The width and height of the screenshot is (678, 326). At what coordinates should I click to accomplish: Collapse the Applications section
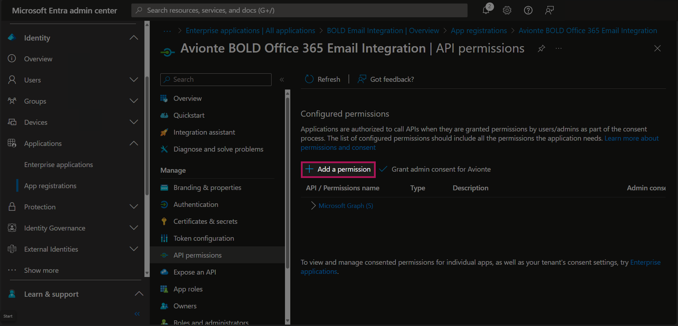[x=133, y=143]
